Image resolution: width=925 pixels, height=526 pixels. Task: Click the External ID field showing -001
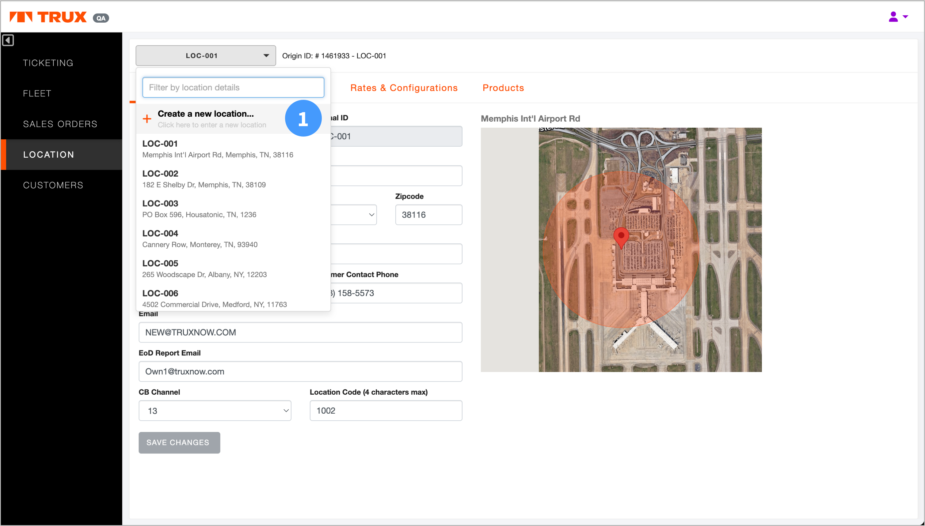click(x=396, y=136)
